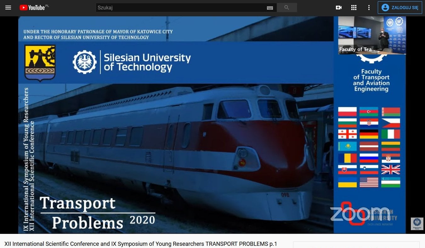Screen dimensions: 425x248
Task: Open the on-screen keyboard icon in search
Action: pos(270,8)
